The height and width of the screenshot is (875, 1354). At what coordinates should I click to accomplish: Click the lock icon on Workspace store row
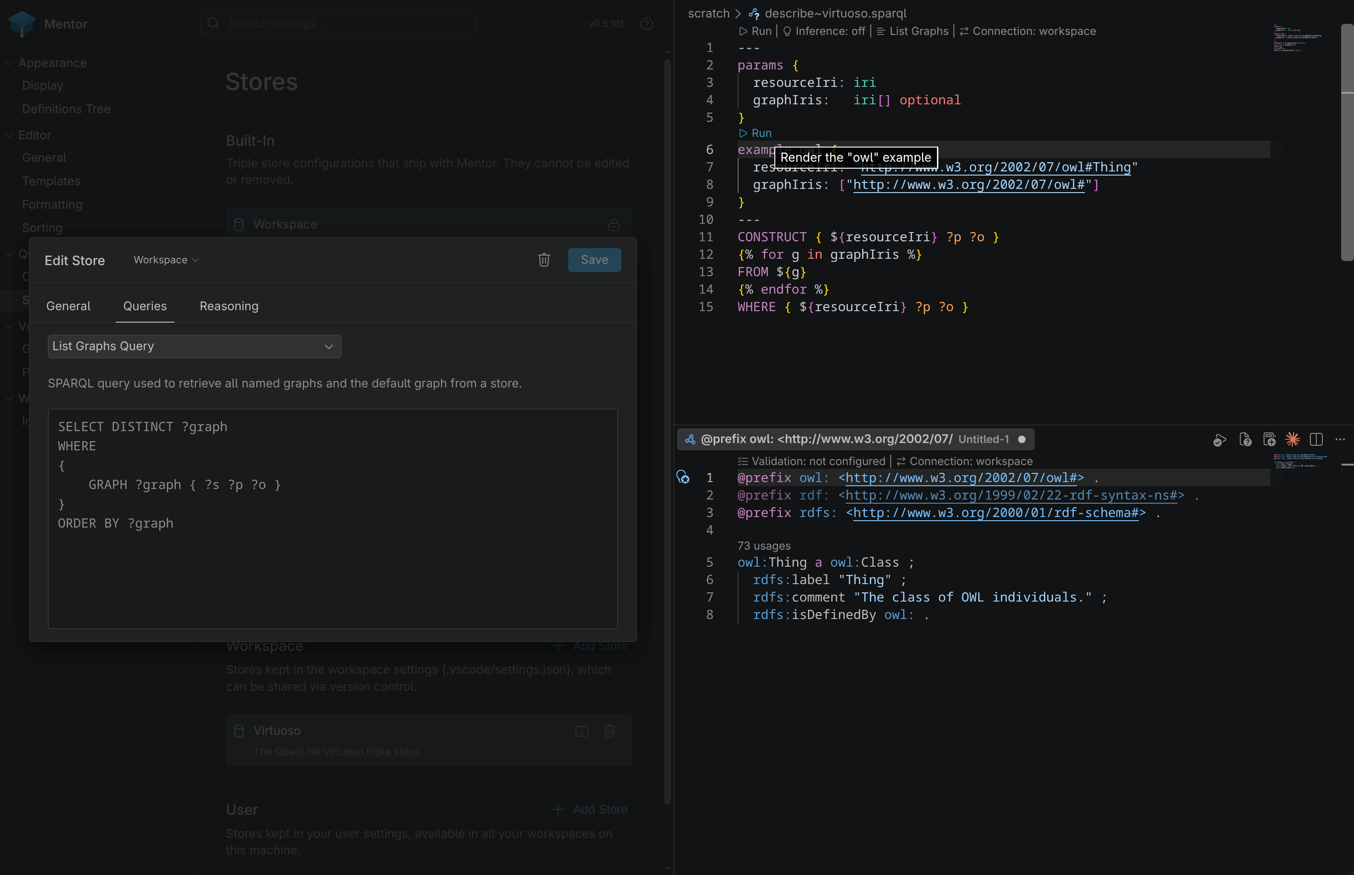tap(614, 224)
